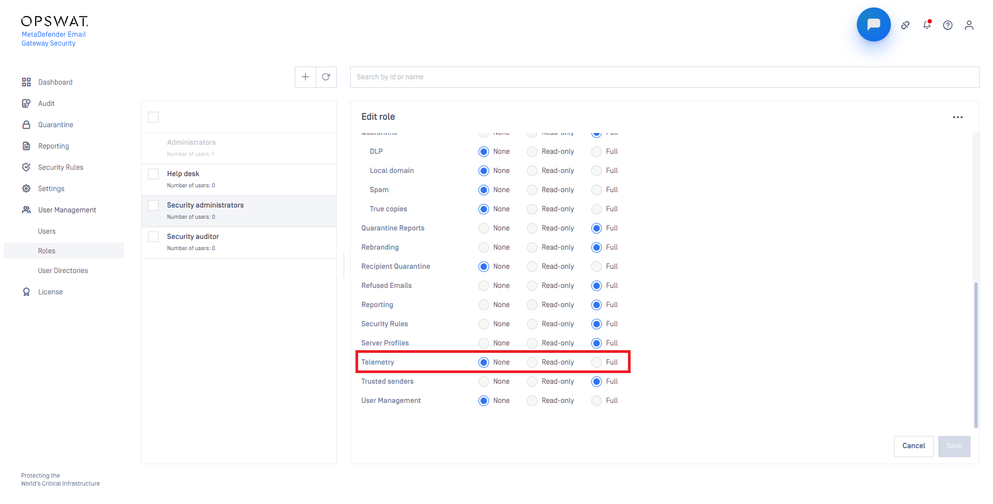Set Trusted senders to None
The height and width of the screenshot is (504, 993).
[484, 382]
